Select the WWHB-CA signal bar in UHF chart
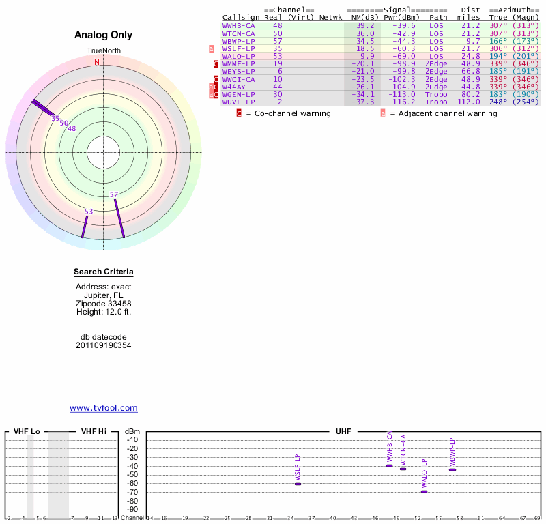Viewport: 546px width, 524px height. coord(390,465)
